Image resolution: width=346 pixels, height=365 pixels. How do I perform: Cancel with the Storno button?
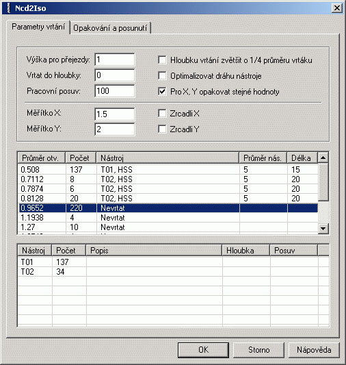pos(258,350)
